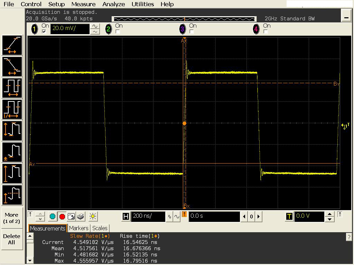This screenshot has width=354, height=265.
Task: Select the fall time measurement icon
Action: (12, 67)
